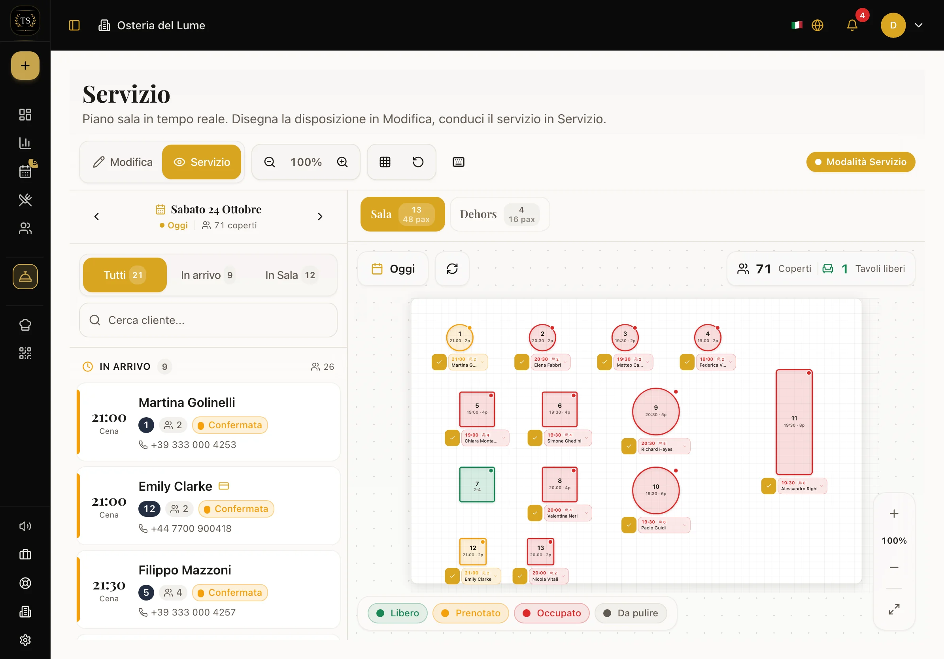Select the In Sala filter tab
Viewport: 944px width, 659px height.
(x=291, y=275)
